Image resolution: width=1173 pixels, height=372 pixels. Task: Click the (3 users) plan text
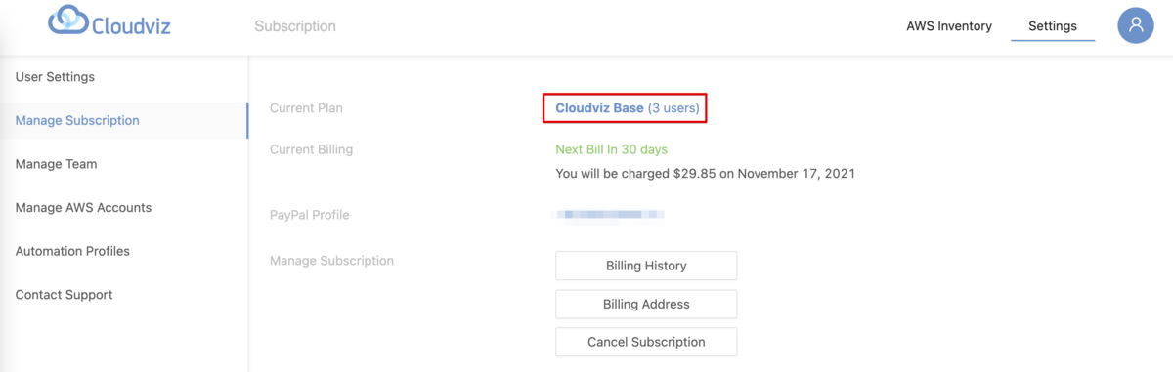(673, 108)
